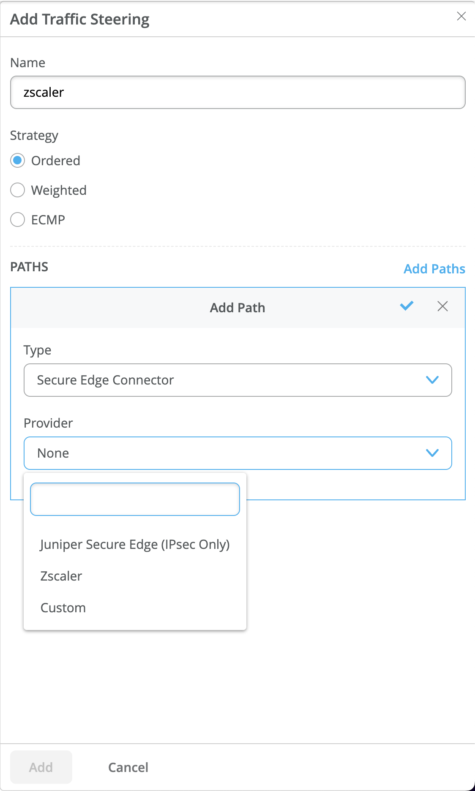
Task: Click the Add Path panel header title
Action: pos(237,308)
